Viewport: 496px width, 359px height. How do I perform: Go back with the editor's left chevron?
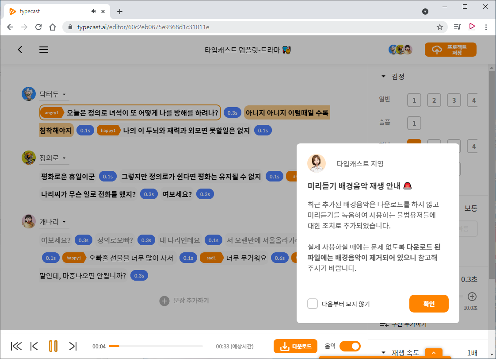[x=20, y=50]
